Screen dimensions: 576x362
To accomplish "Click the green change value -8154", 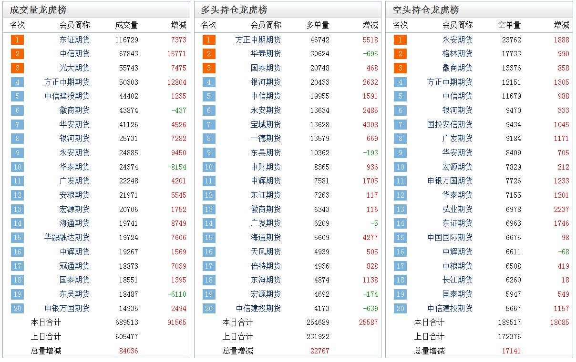I will (x=177, y=167).
